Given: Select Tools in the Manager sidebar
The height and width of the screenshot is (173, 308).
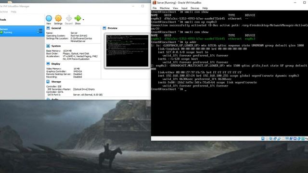Looking at the screenshot, I should [x=3, y=20].
